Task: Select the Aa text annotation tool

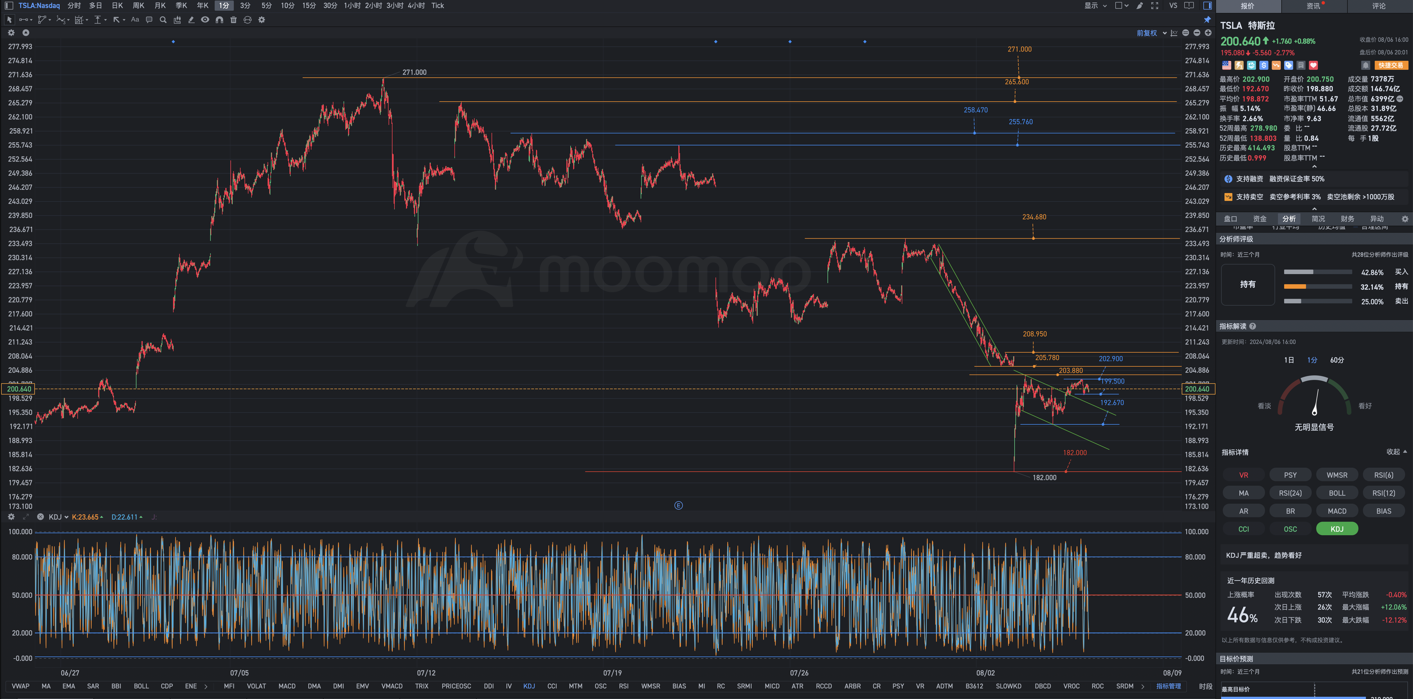Action: coord(135,20)
